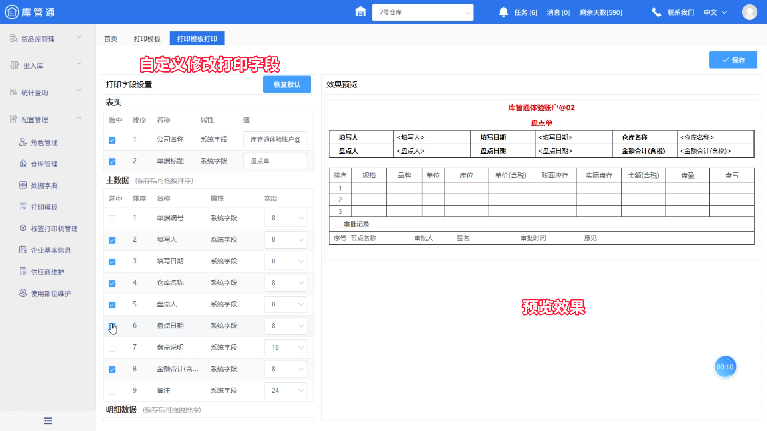Check the 盘点说明 field checkbox
The width and height of the screenshot is (767, 431).
pyautogui.click(x=112, y=348)
